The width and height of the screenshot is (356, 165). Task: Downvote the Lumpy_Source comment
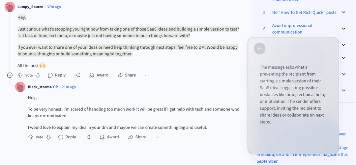pyautogui.click(x=38, y=75)
